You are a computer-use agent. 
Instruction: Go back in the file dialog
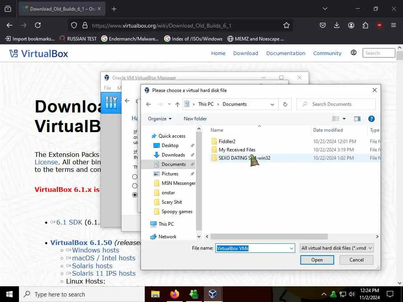(148, 104)
